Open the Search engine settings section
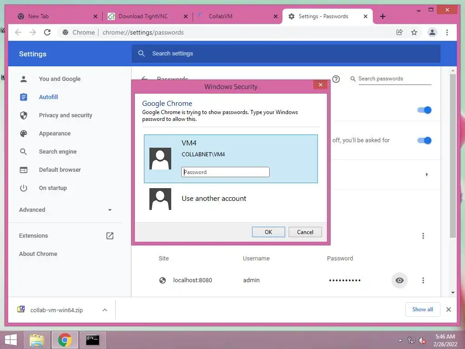 58,152
